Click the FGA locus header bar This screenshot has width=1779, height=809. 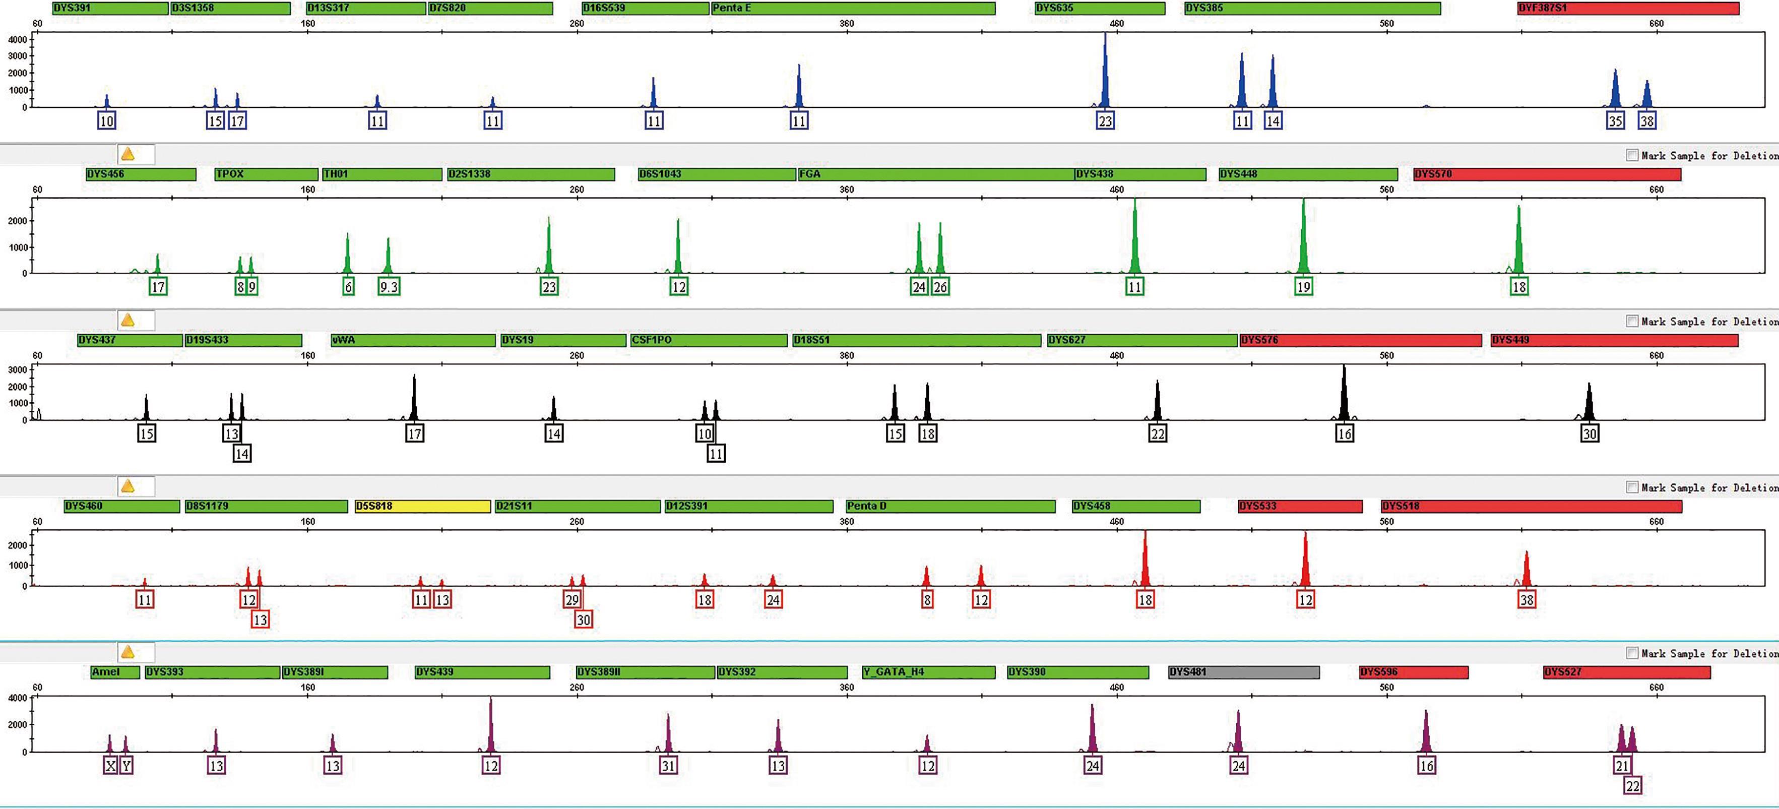(936, 174)
